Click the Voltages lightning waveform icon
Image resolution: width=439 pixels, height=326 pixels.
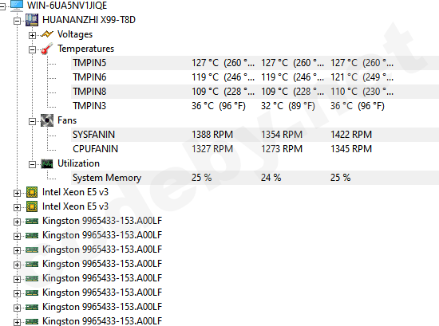[47, 34]
